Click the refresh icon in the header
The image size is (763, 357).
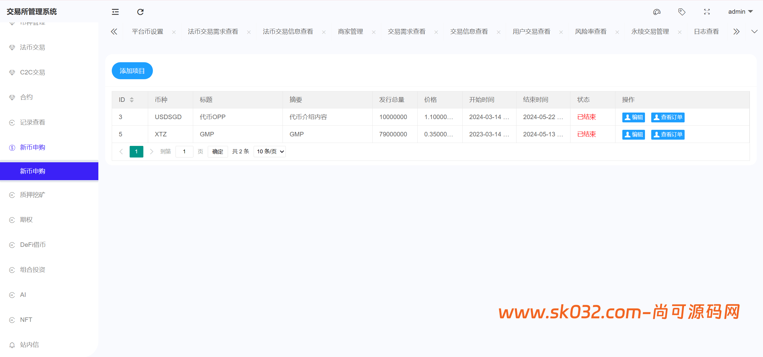pyautogui.click(x=140, y=12)
